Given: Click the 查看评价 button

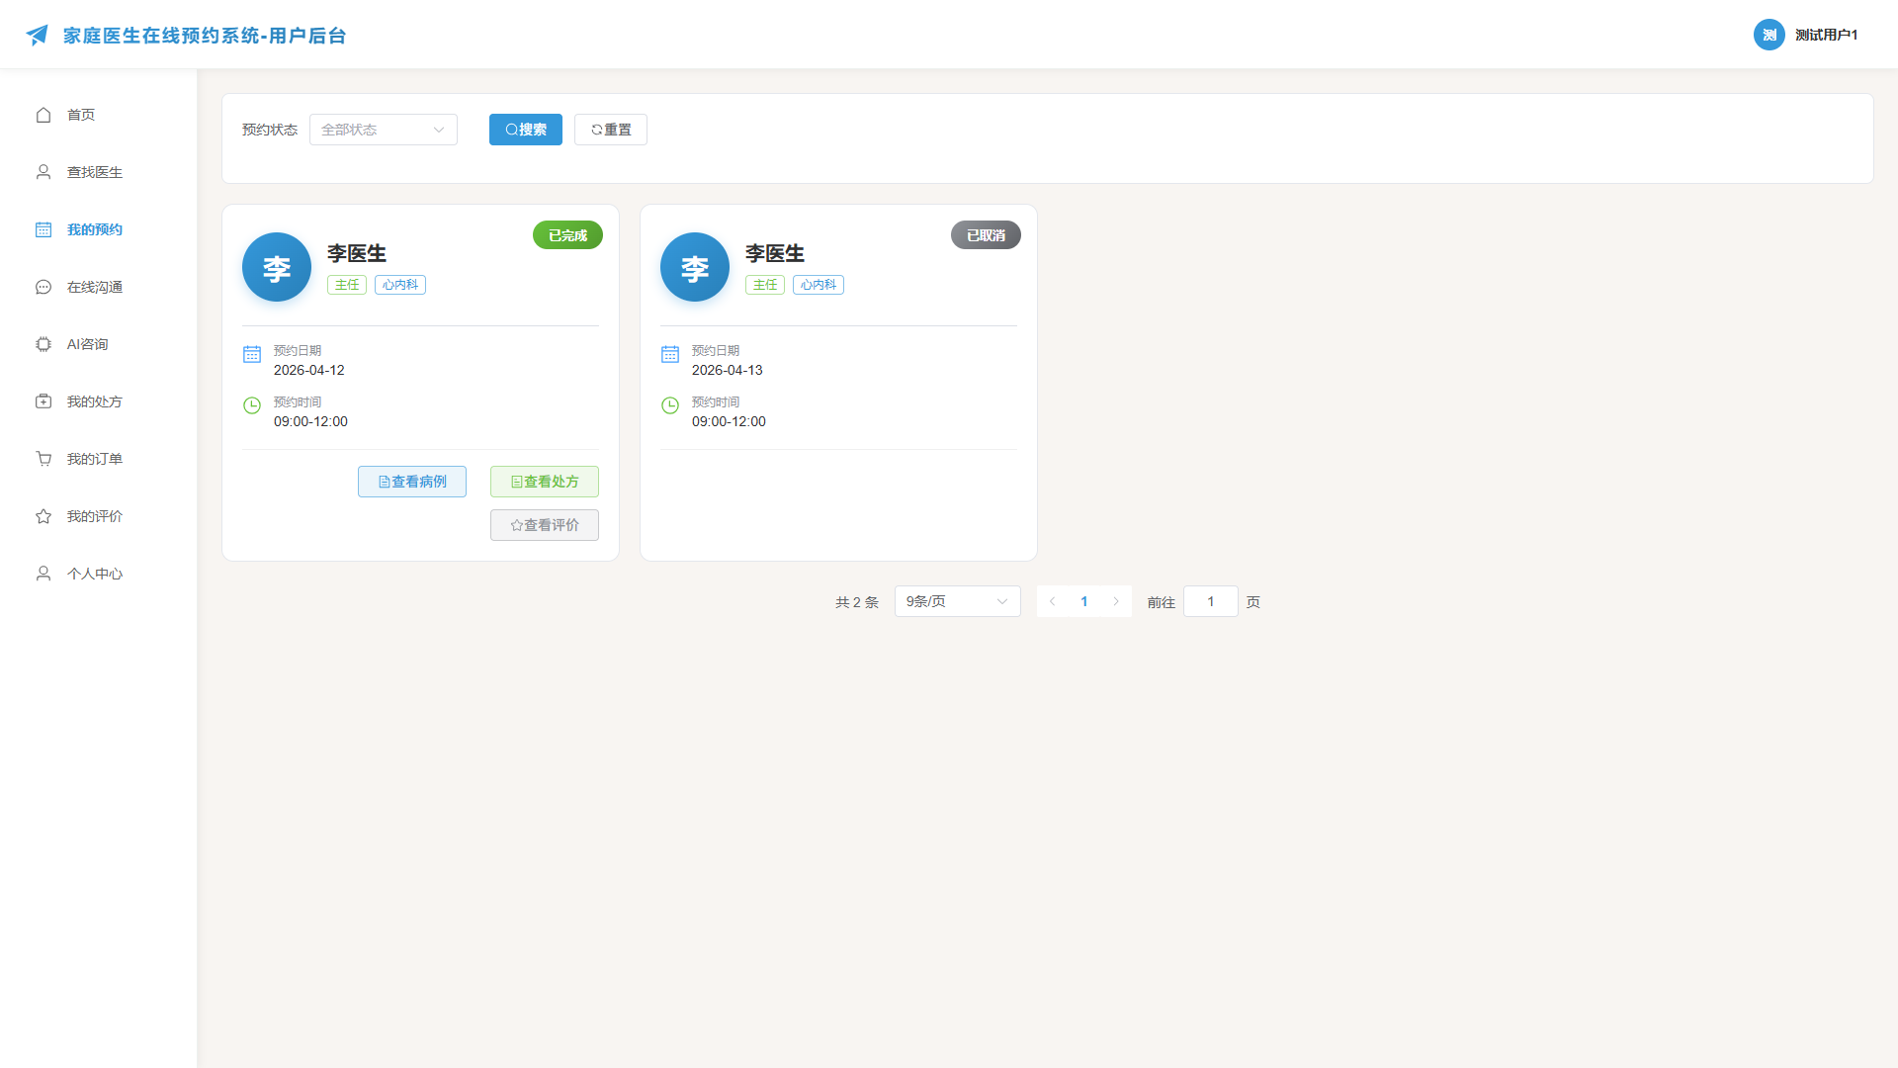Looking at the screenshot, I should click(x=545, y=525).
